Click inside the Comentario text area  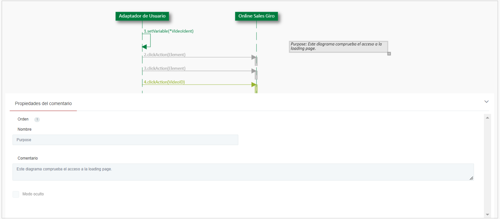click(x=243, y=172)
